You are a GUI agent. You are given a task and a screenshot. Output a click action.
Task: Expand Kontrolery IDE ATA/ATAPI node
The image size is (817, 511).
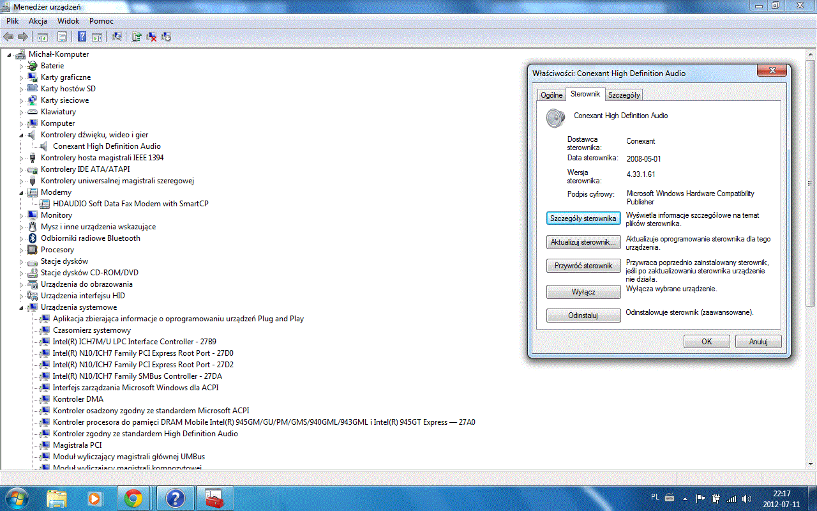[x=21, y=169]
